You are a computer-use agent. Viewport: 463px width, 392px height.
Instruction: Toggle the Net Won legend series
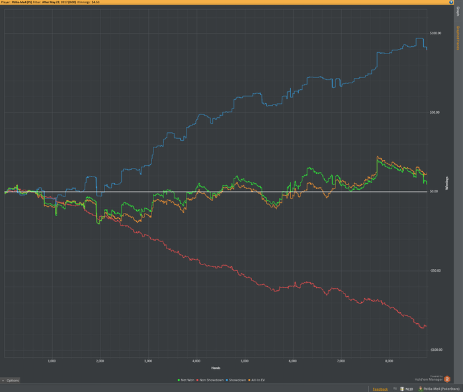pyautogui.click(x=186, y=380)
